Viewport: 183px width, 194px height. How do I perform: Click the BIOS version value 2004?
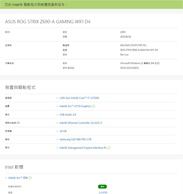[123, 32]
